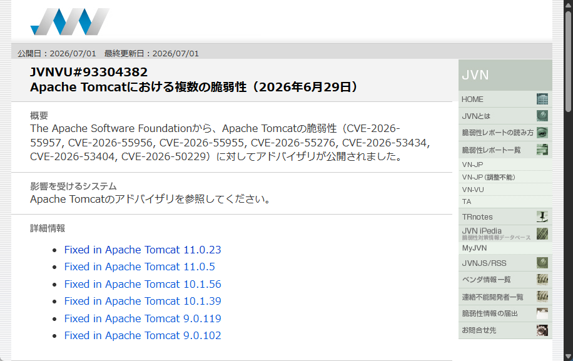
Task: Click the Apache Tomcatのアドバイザリを参照してください text
Action: (151, 199)
